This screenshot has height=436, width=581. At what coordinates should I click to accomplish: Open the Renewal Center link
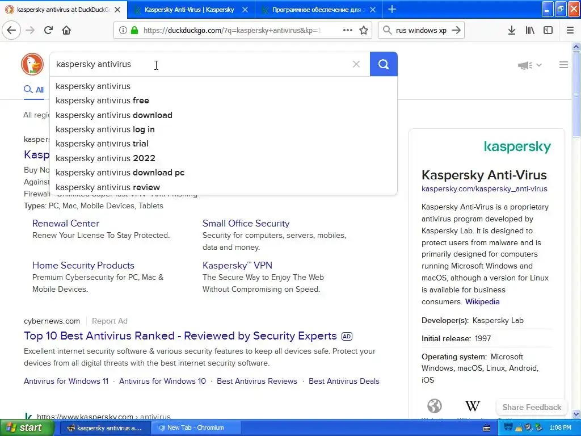coord(66,223)
